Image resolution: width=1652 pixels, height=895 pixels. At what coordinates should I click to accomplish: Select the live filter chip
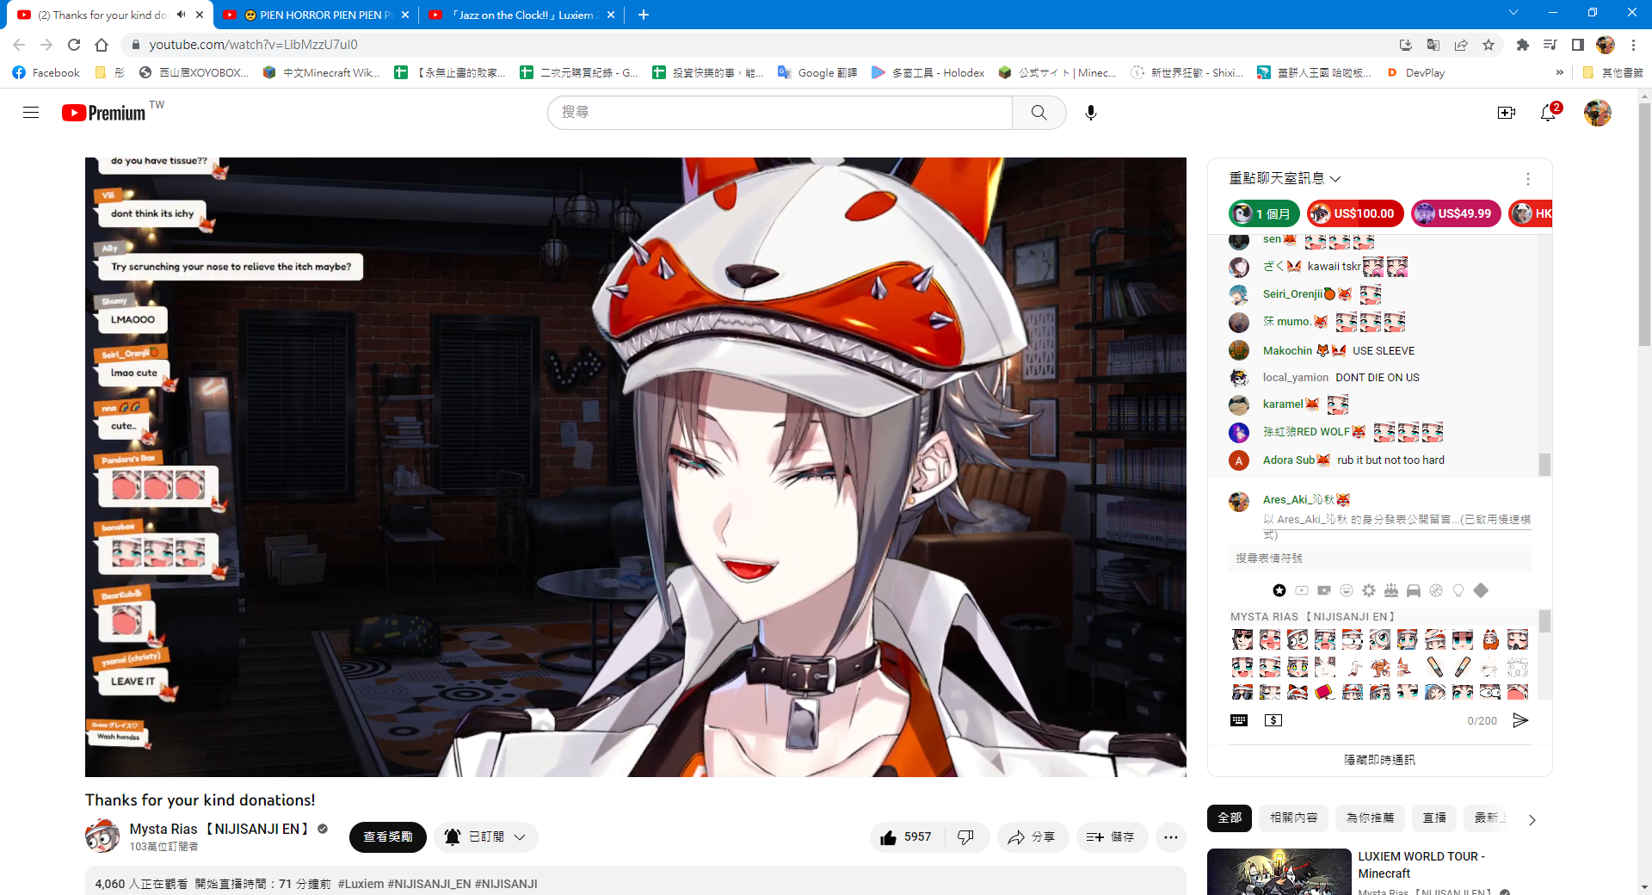point(1434,818)
